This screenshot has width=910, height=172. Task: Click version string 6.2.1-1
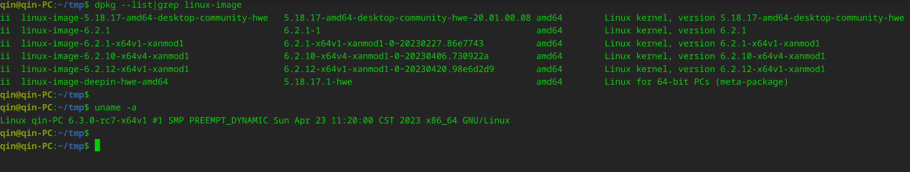(302, 31)
